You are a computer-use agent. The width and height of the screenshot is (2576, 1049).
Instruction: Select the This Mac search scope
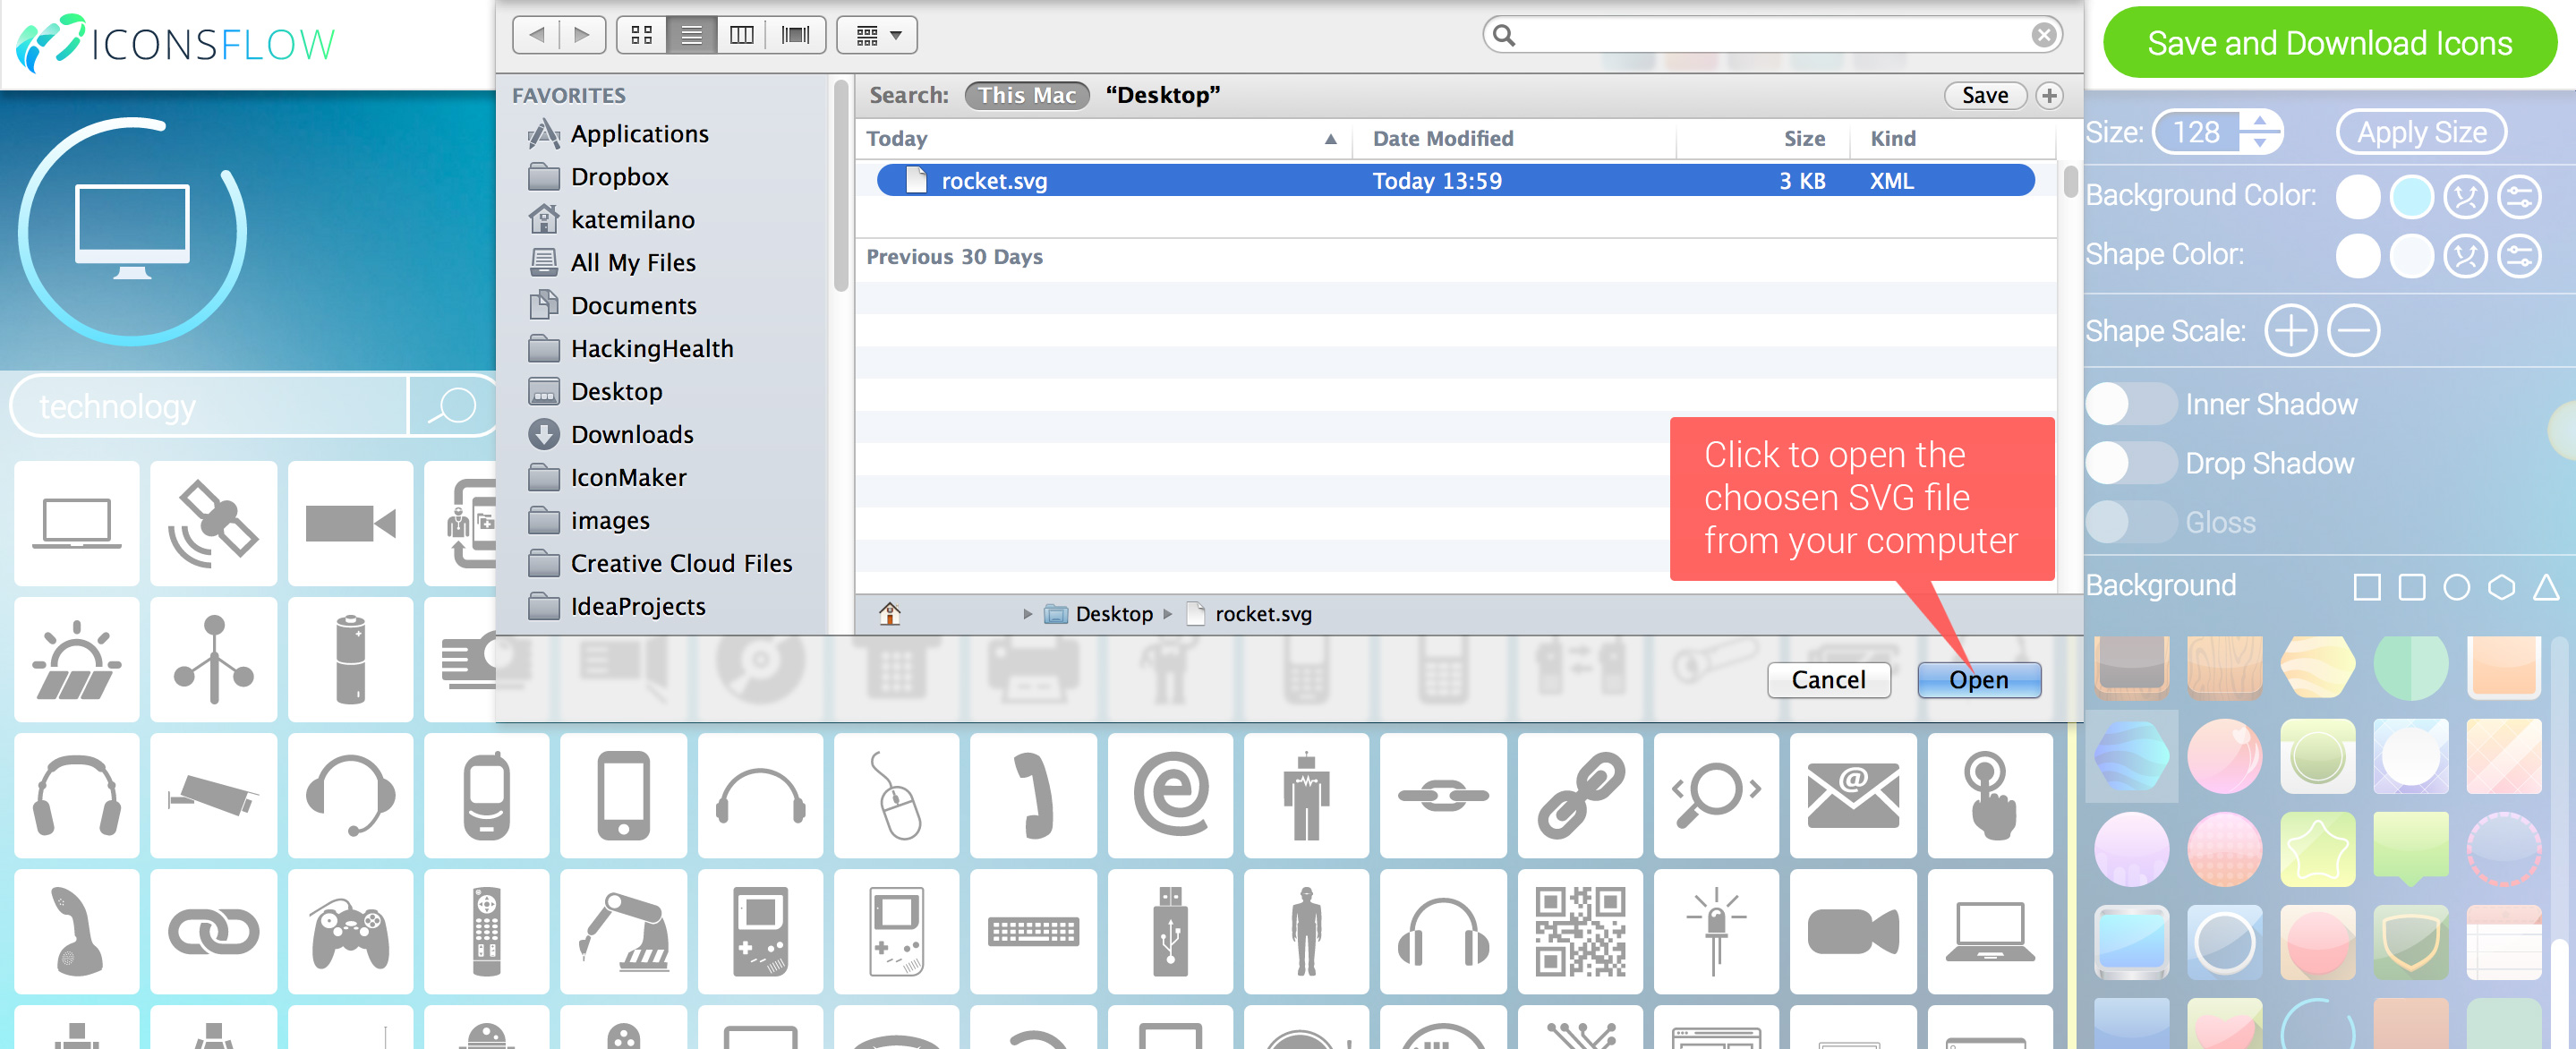pyautogui.click(x=1026, y=95)
